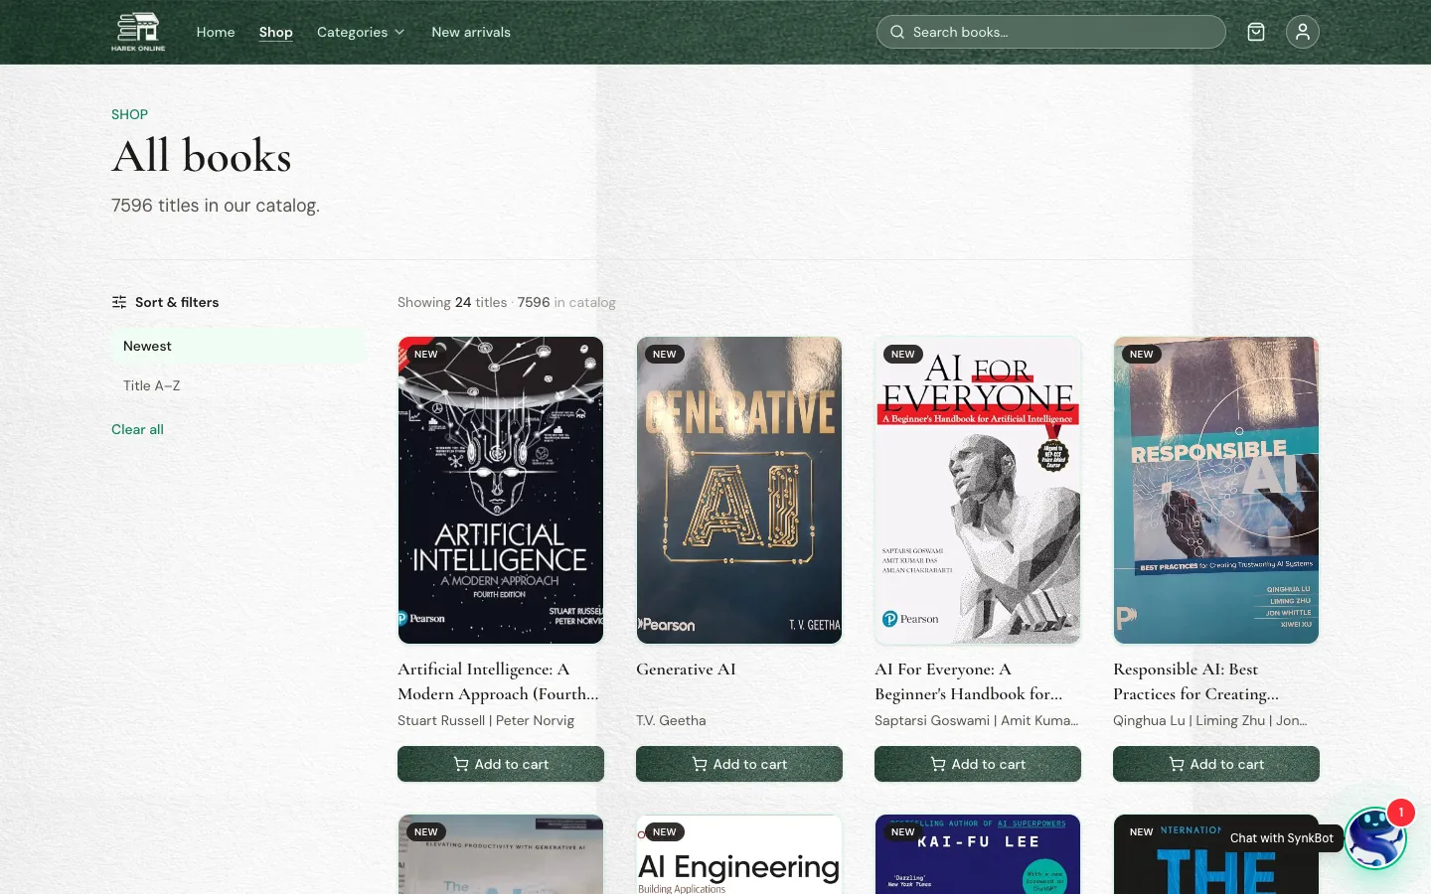Viewport: 1431px width, 894px height.
Task: Click title Responsible AI: Best Practices
Action: 1195,681
